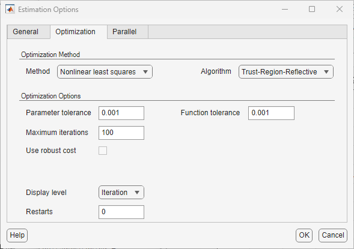Confirm with the OK button
This screenshot has width=354, height=249.
304,235
